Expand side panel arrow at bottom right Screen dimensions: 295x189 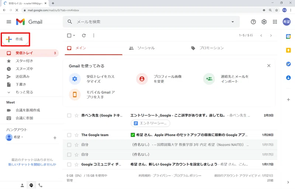288,182
